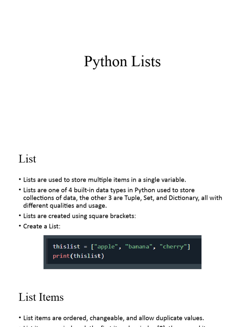245x327 pixels.
Task: Click the "ordered, changeable" bullet line
Action: point(113,318)
